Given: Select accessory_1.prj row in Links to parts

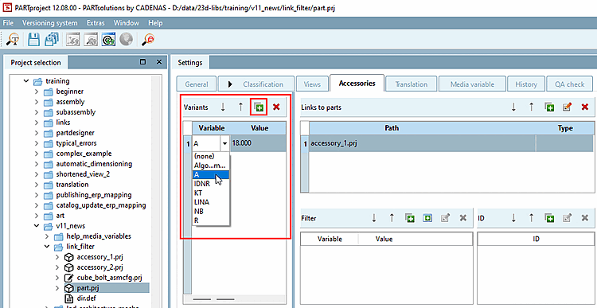Looking at the screenshot, I should pos(451,143).
